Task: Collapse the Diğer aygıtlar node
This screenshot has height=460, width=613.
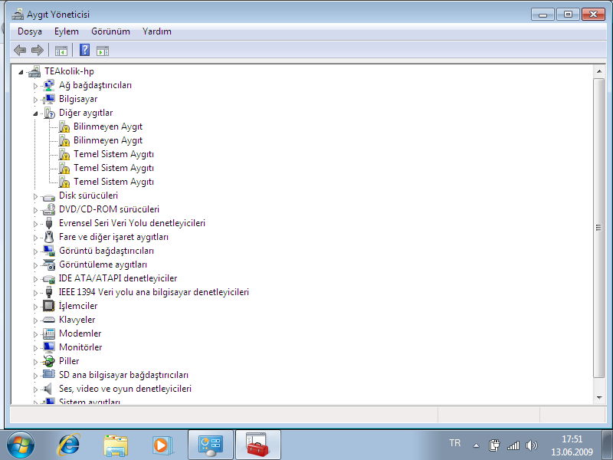Action: 35,113
